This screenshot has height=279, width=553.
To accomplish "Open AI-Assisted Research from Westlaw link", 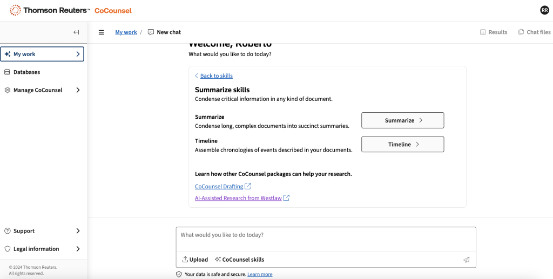I will 238,199.
